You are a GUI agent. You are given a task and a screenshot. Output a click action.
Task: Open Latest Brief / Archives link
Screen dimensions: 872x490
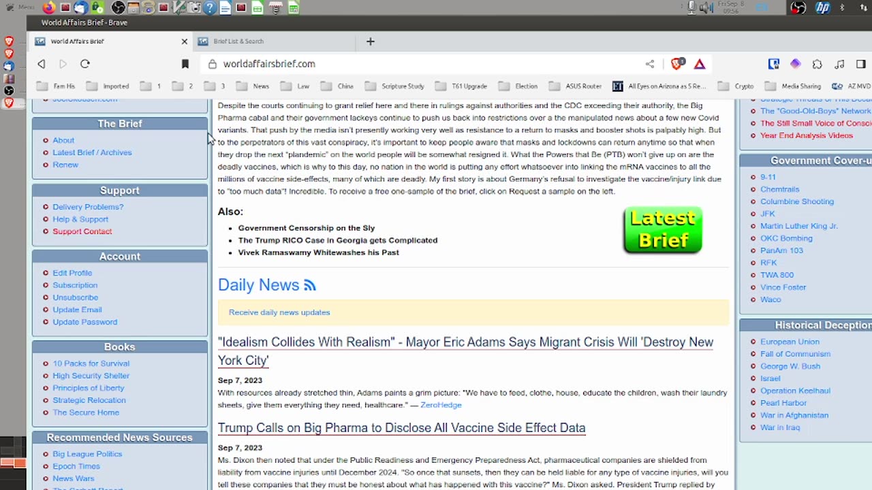click(92, 152)
